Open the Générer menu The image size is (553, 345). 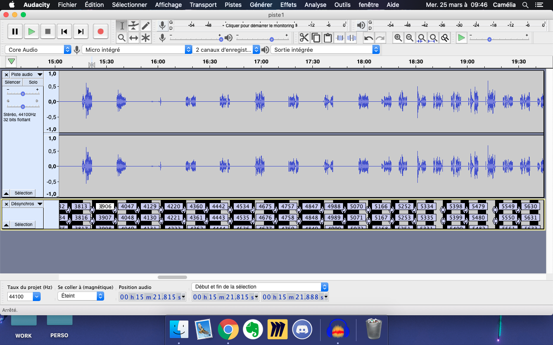261,5
